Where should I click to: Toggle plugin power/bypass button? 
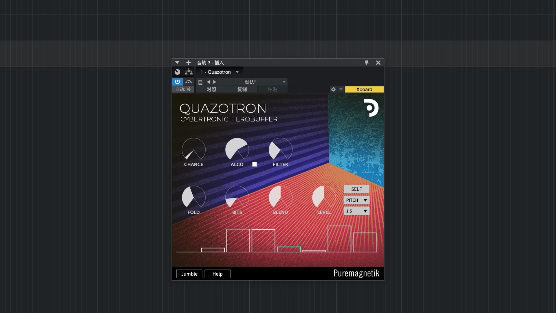177,82
